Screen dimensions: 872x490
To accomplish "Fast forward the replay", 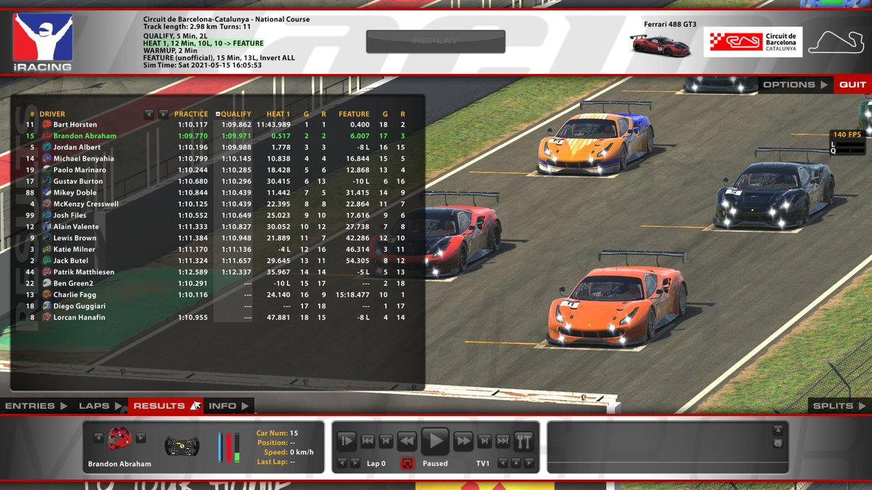I will point(464,440).
